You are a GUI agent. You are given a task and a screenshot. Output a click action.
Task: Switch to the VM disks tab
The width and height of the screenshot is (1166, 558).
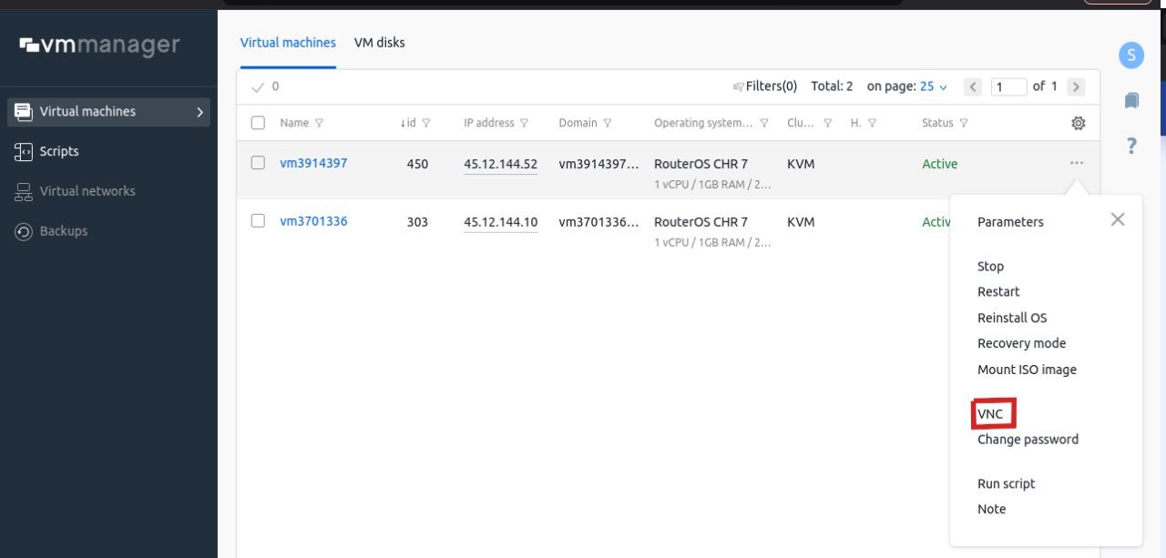pyautogui.click(x=379, y=43)
